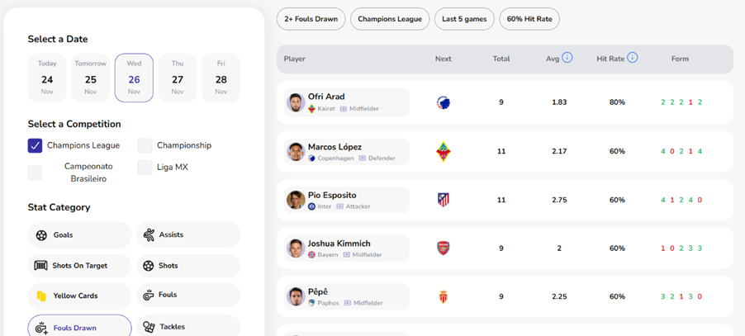Image resolution: width=745 pixels, height=336 pixels.
Task: Enable the Championship competition checkbox
Action: [145, 145]
